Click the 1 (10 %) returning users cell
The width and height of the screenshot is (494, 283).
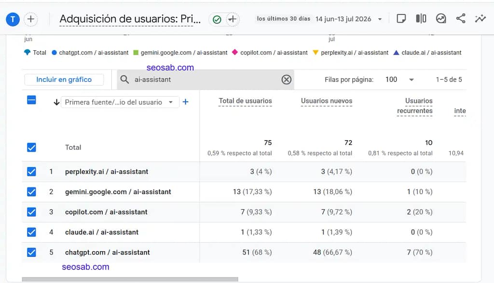point(420,192)
